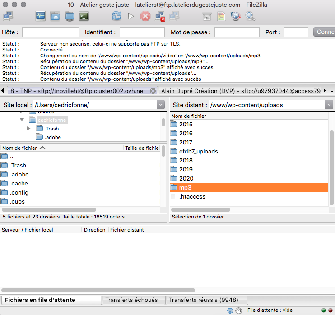Sort local files by Taille de fichier
The image size is (335, 315).
click(x=142, y=148)
